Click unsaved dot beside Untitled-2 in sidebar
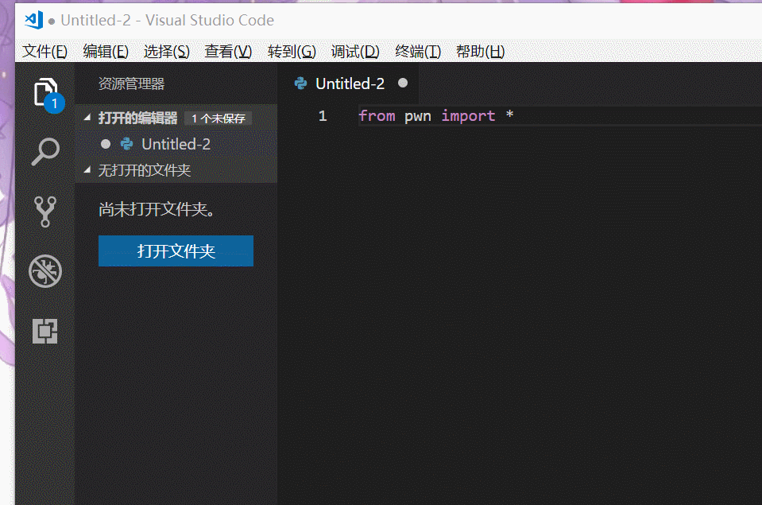762x505 pixels. coord(106,144)
